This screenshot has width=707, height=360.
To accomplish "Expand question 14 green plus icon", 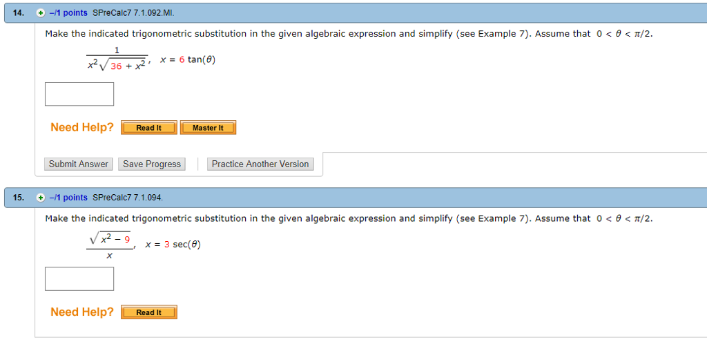I will tap(41, 13).
